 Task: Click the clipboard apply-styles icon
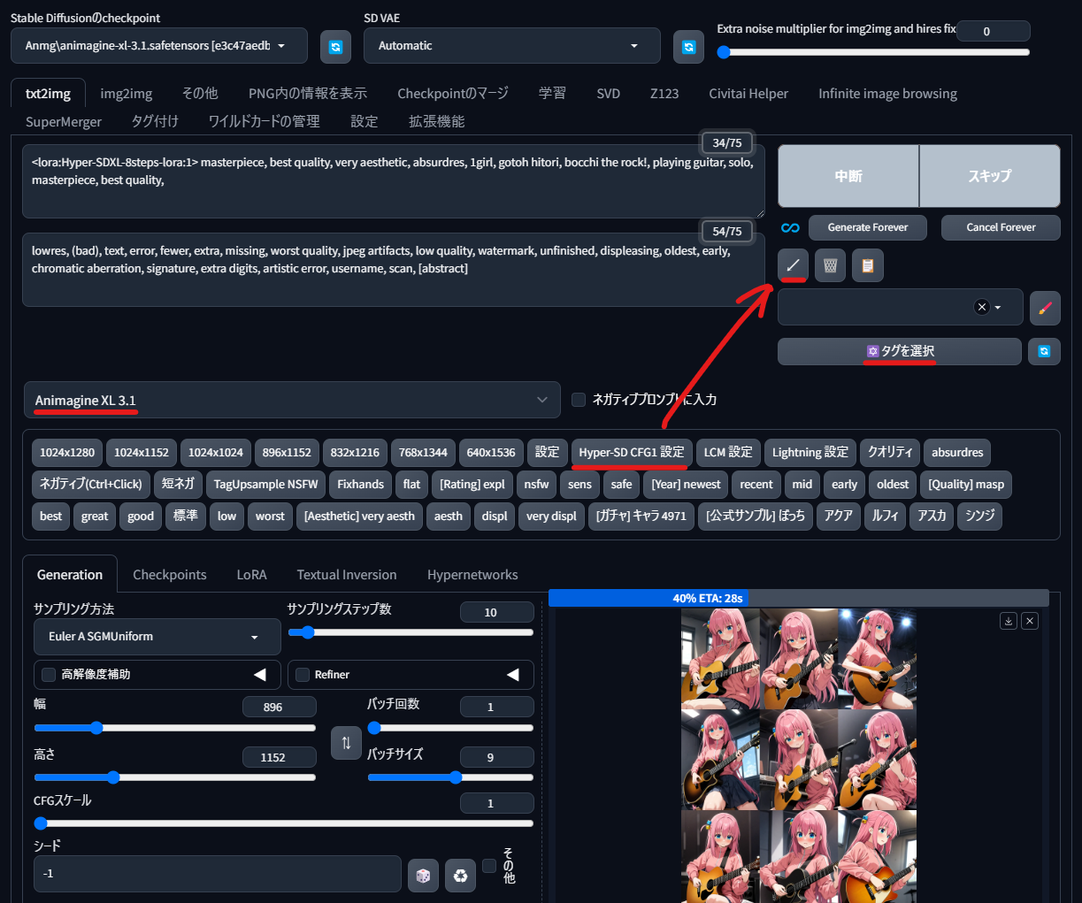868,265
